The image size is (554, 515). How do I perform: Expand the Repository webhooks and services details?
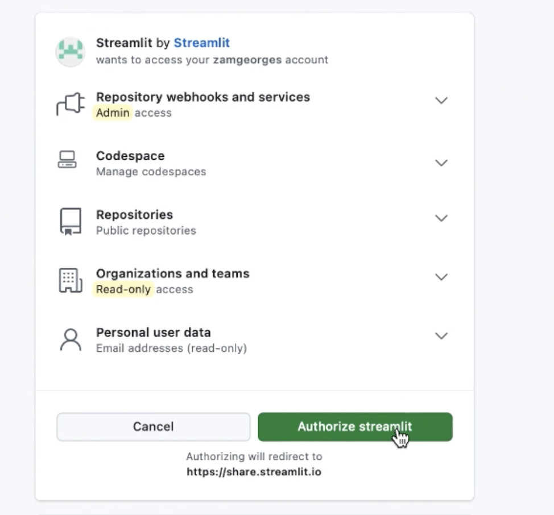[x=441, y=101]
